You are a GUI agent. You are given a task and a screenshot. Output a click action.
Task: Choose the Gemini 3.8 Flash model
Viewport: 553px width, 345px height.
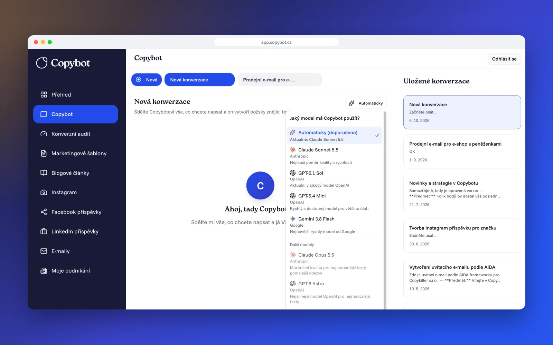pos(335,225)
